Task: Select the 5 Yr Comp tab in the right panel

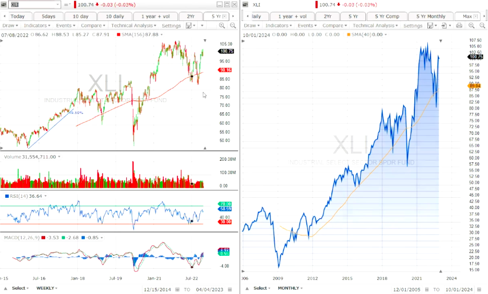Action: pos(387,16)
